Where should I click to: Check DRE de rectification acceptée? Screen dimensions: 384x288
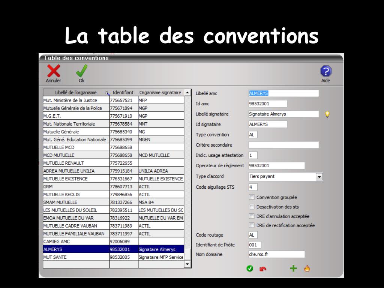coord(252,225)
